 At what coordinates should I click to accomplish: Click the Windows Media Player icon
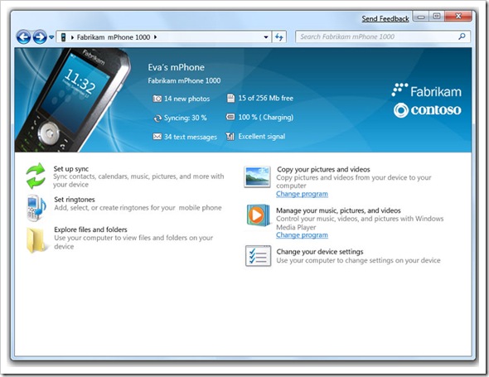(259, 215)
